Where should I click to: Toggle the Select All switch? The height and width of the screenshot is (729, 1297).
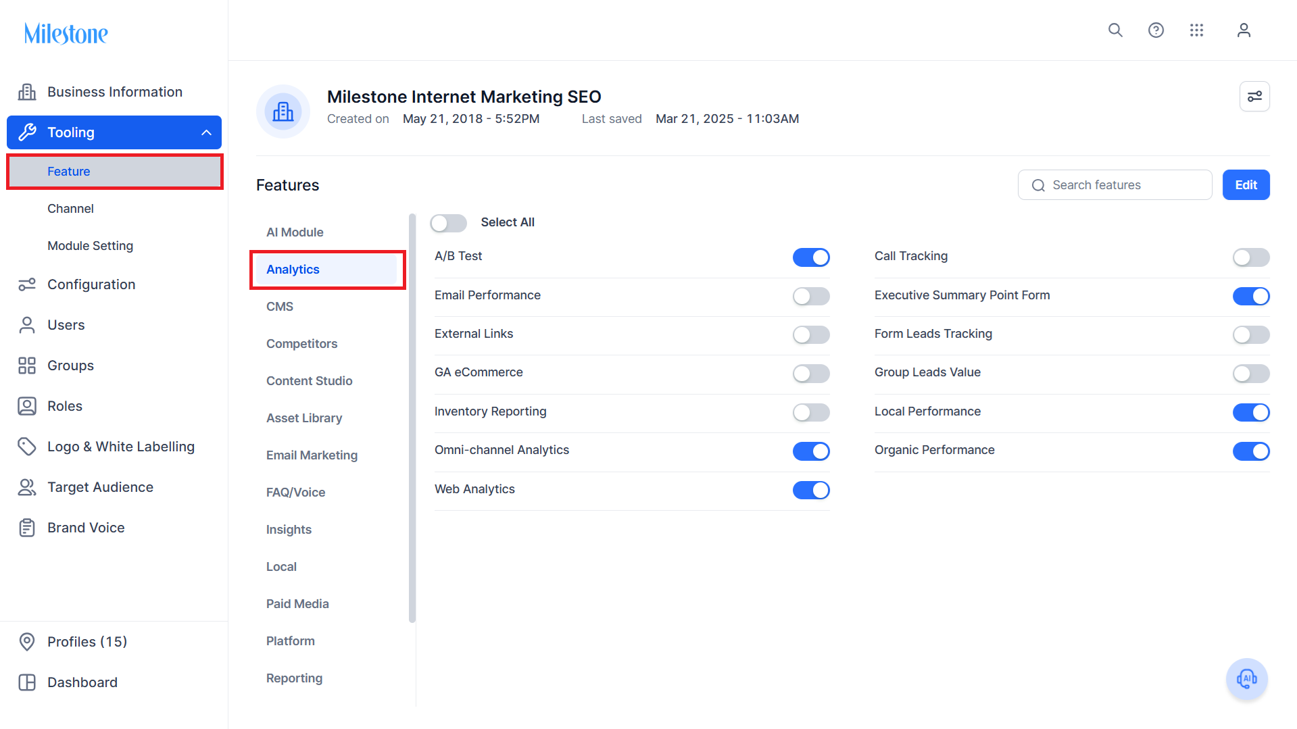point(448,223)
